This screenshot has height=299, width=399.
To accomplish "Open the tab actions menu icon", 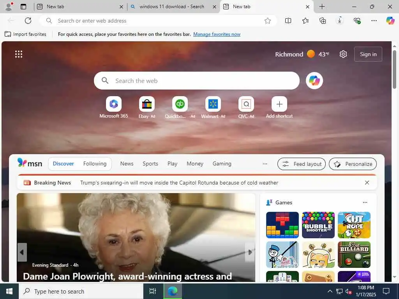I will pyautogui.click(x=23, y=7).
